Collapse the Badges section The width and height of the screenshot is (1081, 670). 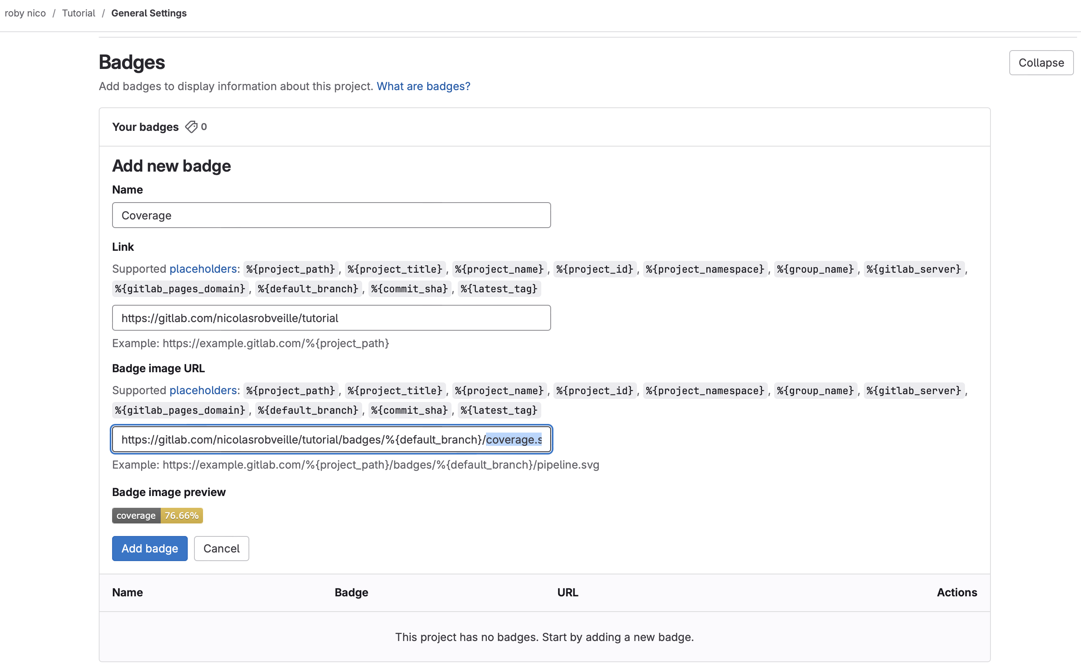coord(1041,63)
